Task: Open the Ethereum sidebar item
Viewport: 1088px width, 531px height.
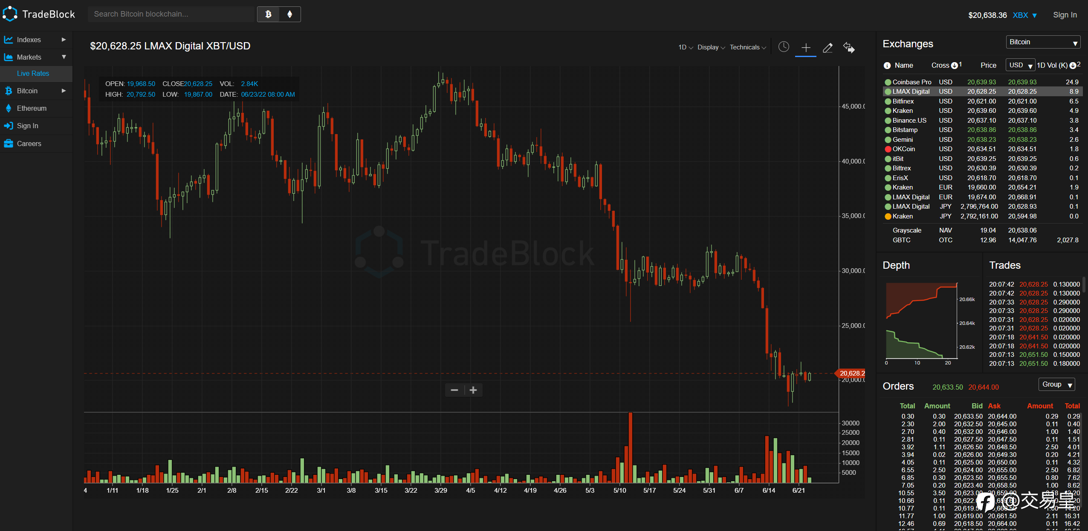Action: click(36, 108)
